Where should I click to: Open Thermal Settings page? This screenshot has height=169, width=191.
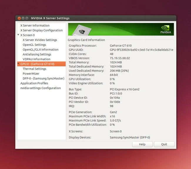pyautogui.click(x=34, y=69)
